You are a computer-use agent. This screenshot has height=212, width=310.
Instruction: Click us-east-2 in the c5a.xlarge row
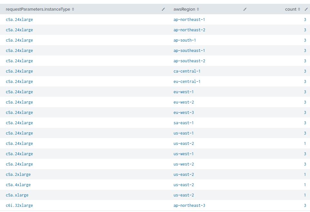click(184, 195)
